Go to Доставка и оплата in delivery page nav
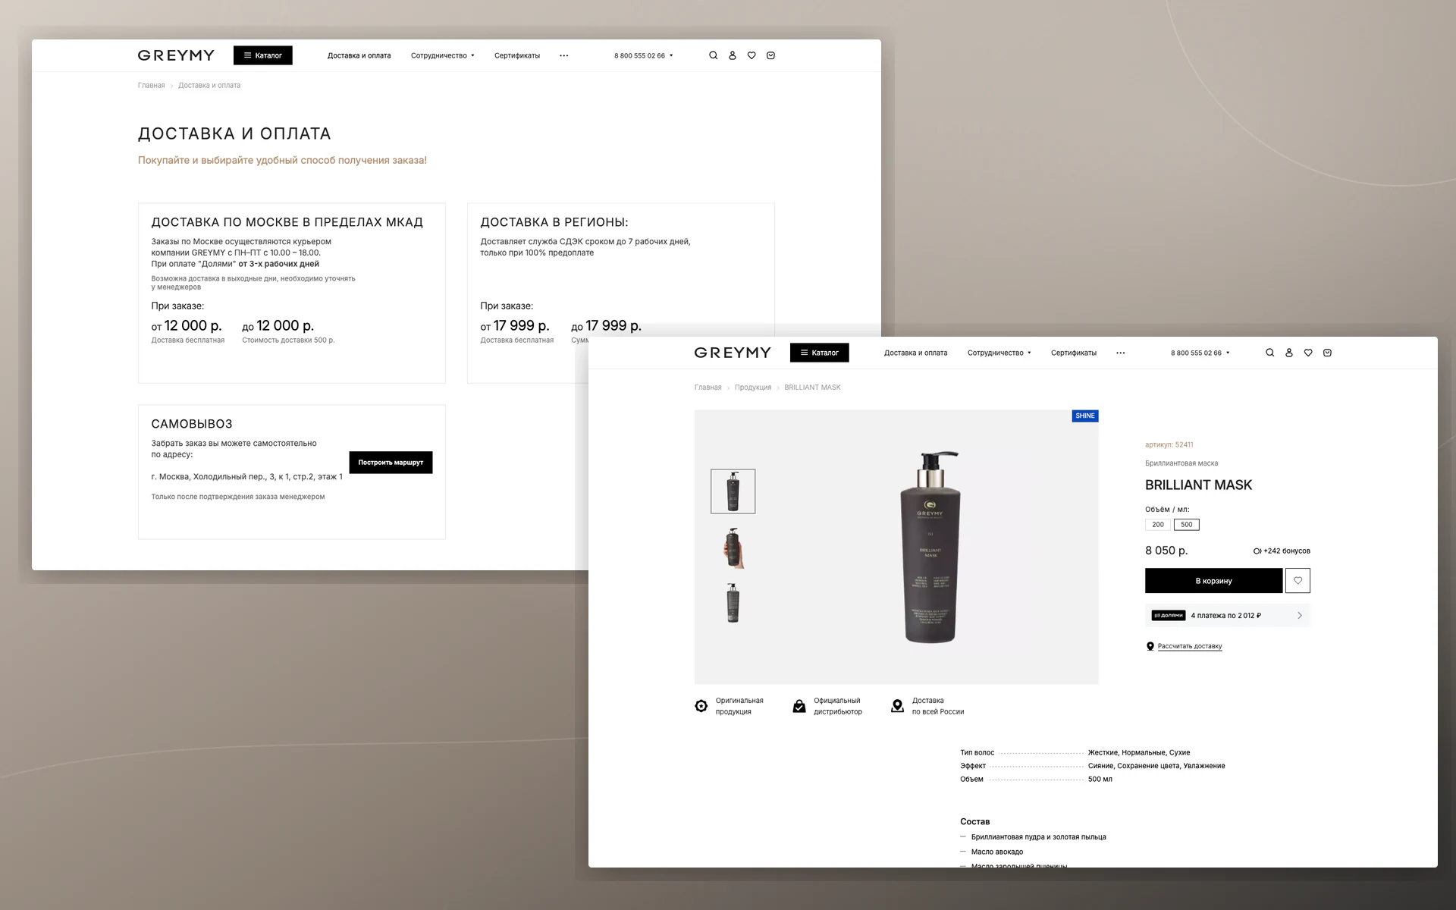1456x910 pixels. 359,55
